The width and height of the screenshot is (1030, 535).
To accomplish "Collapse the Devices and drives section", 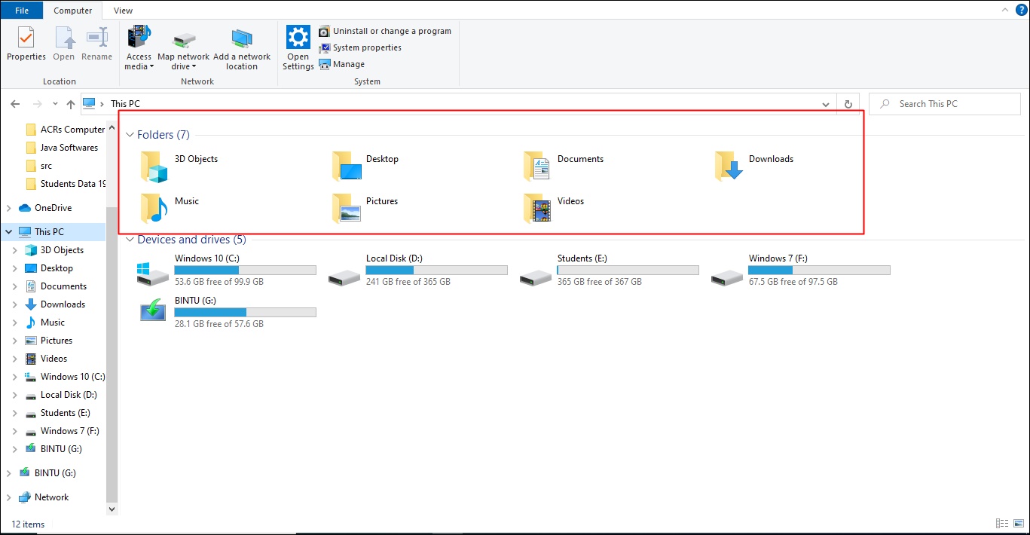I will click(x=130, y=240).
